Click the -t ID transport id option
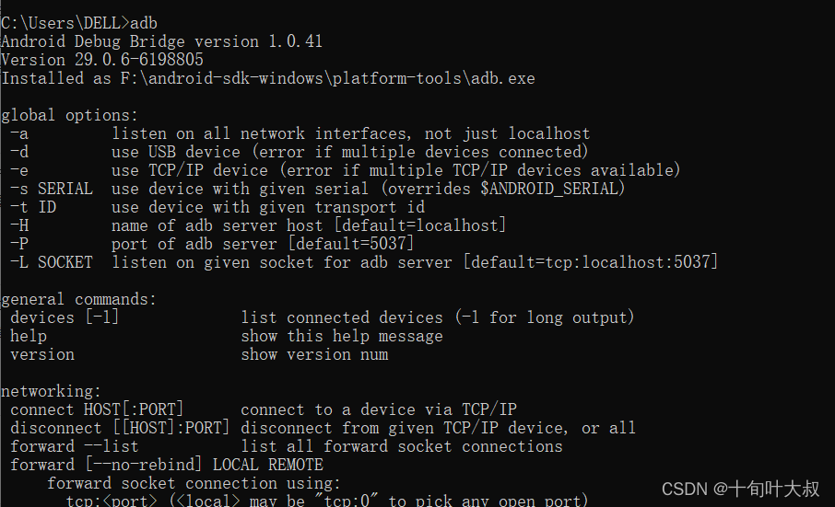Image resolution: width=835 pixels, height=507 pixels. click(218, 207)
